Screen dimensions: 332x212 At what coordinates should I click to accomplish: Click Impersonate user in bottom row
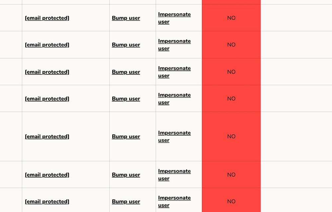coord(174,201)
